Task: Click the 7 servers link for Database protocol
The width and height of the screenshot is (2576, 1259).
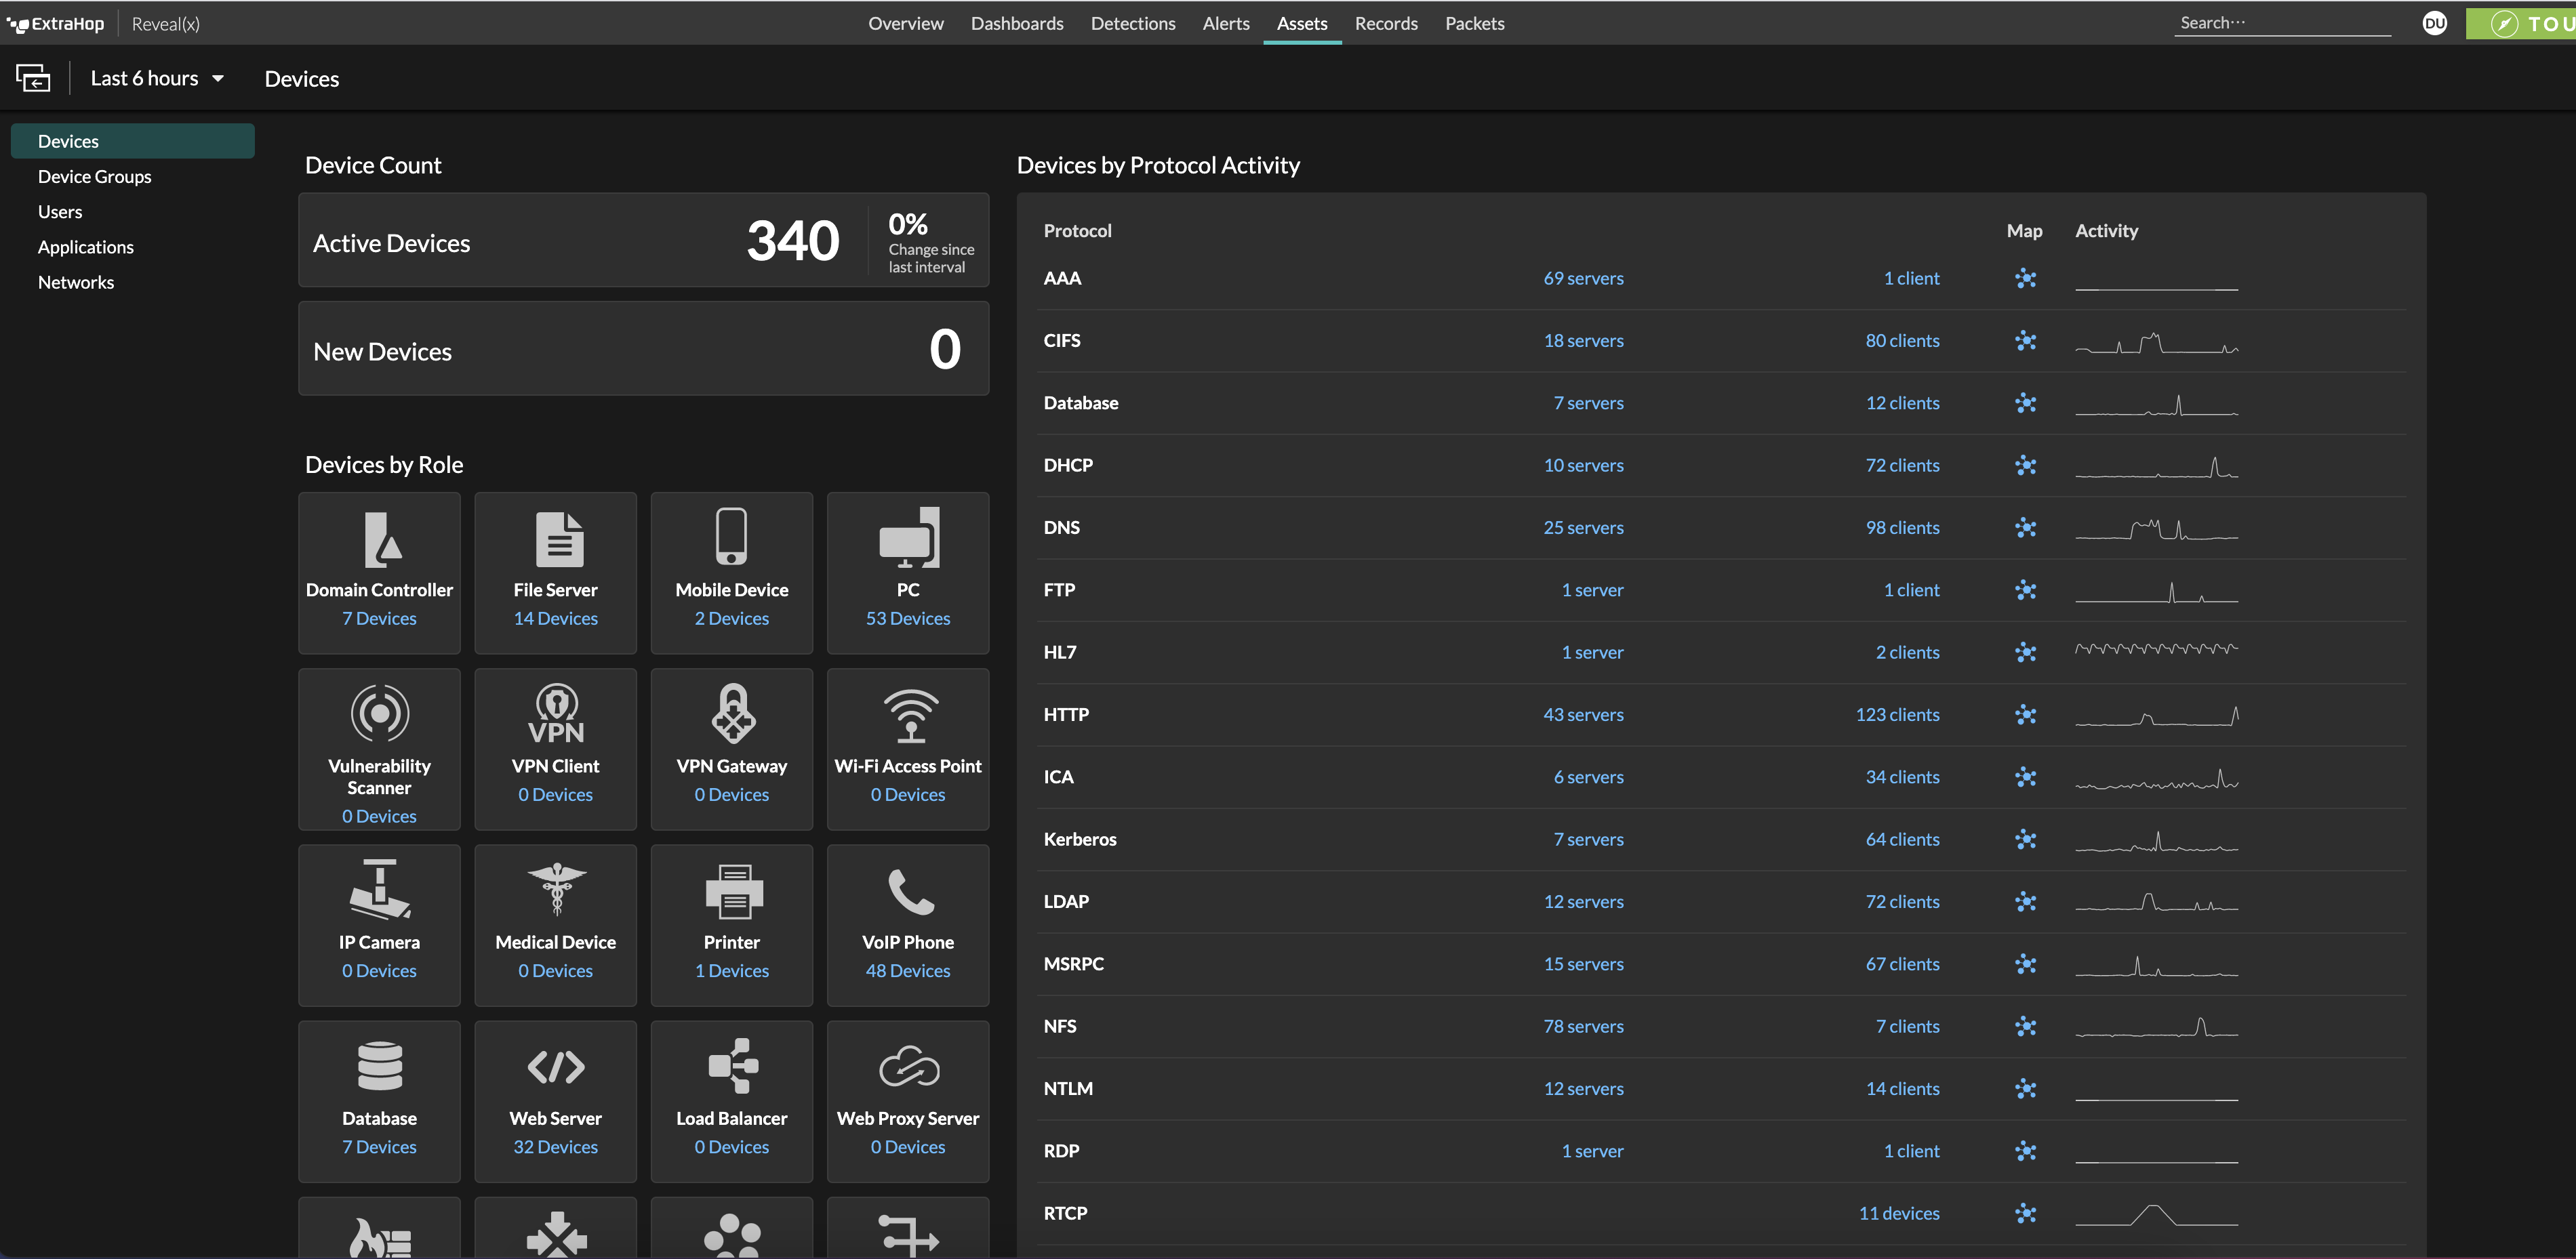Action: [1588, 404]
